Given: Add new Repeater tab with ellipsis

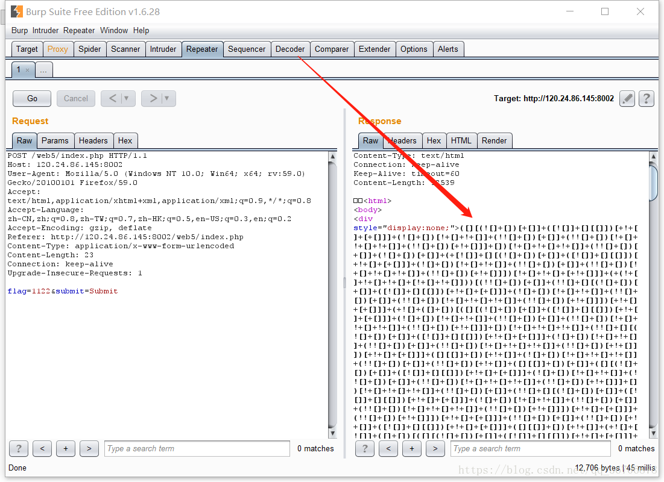Looking at the screenshot, I should pyautogui.click(x=43, y=70).
